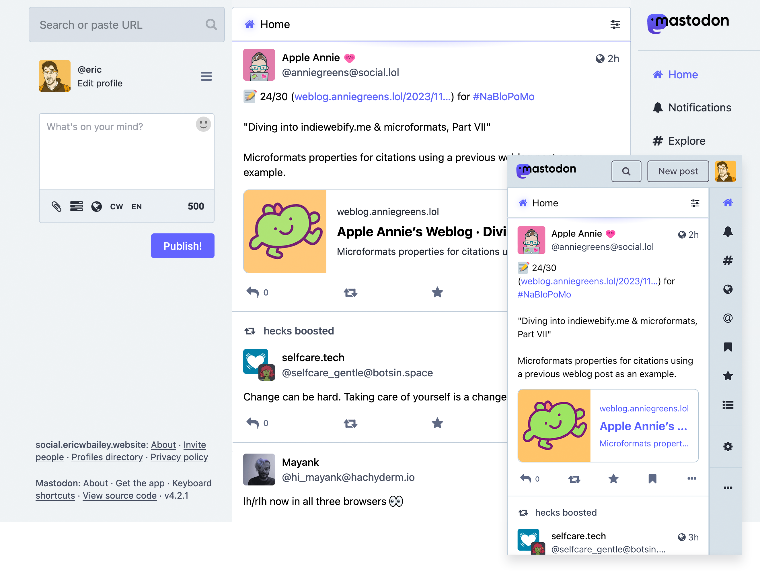Click the Notifications bell in small window sidebar
Viewport: 760px width, 571px height.
(x=728, y=231)
